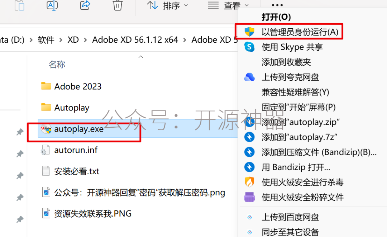The image size is (387, 237).
Task: Click sort arrow above the name column
Action: coord(141,57)
